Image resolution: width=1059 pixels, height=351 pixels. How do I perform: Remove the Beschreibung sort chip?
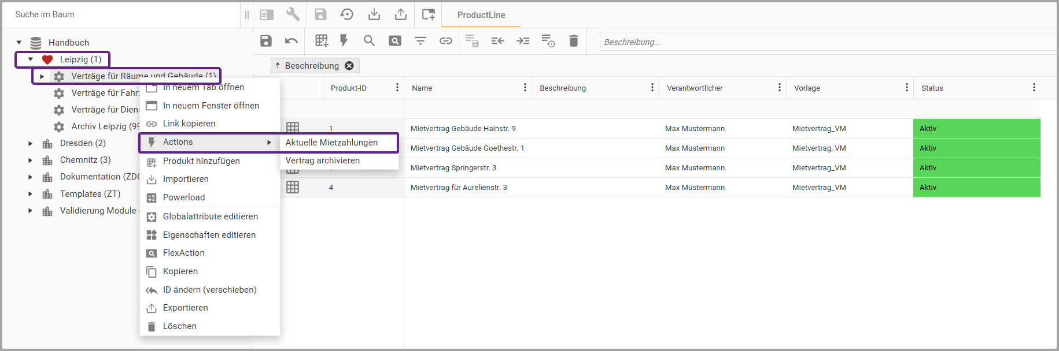[x=349, y=66]
